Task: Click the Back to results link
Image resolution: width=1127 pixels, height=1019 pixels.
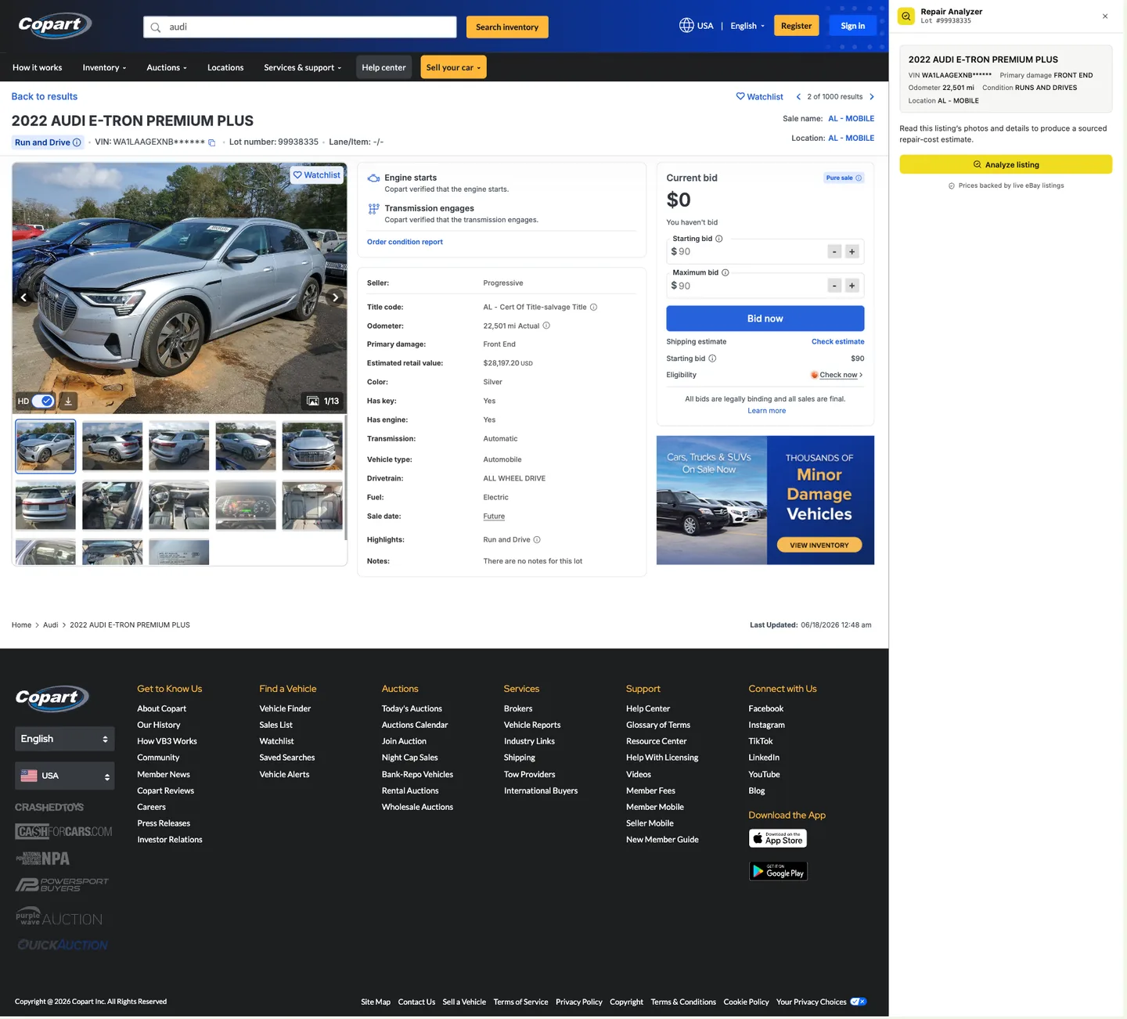Action: pos(45,97)
